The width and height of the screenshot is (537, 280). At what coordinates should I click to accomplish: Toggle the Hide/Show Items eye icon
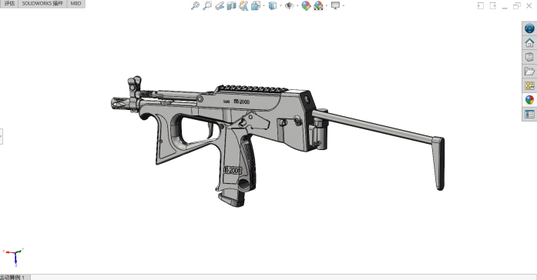click(x=290, y=5)
